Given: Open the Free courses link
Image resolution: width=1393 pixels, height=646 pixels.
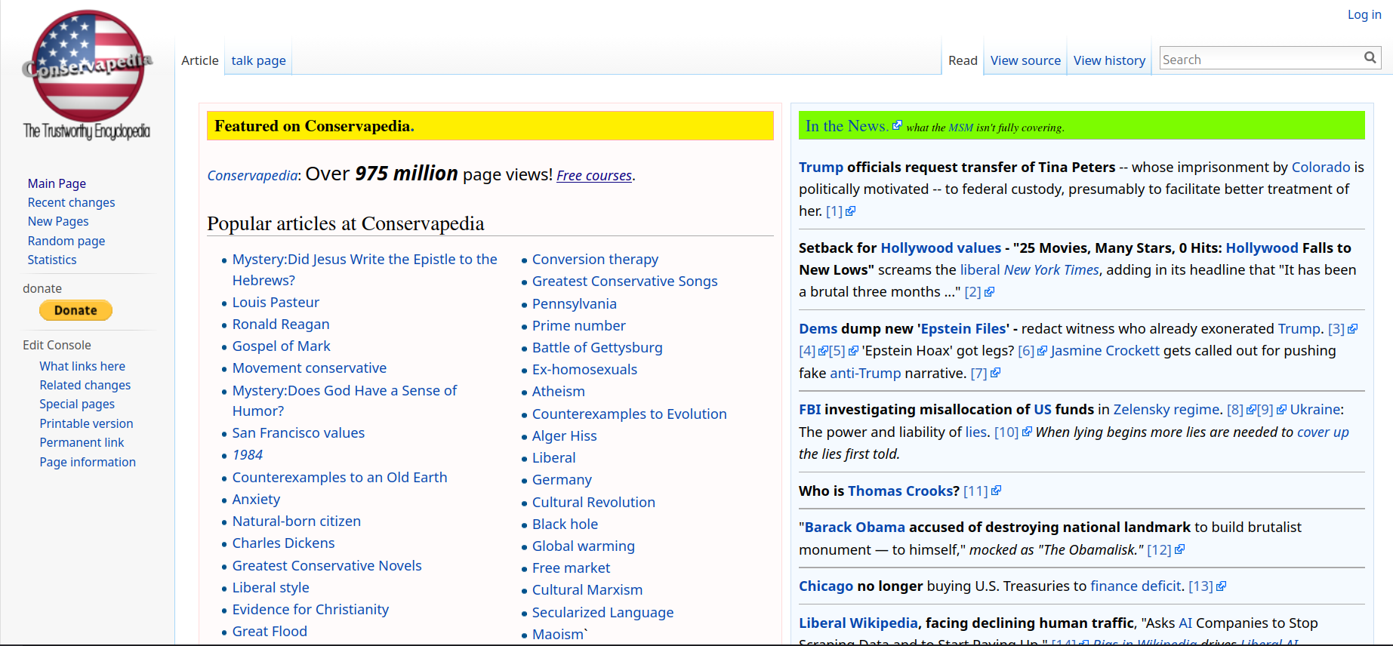Looking at the screenshot, I should click(x=594, y=175).
